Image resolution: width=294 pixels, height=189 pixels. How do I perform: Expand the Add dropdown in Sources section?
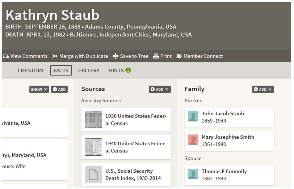[160, 89]
